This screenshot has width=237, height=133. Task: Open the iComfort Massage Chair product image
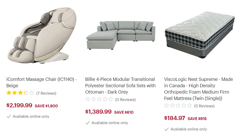pos(42,35)
